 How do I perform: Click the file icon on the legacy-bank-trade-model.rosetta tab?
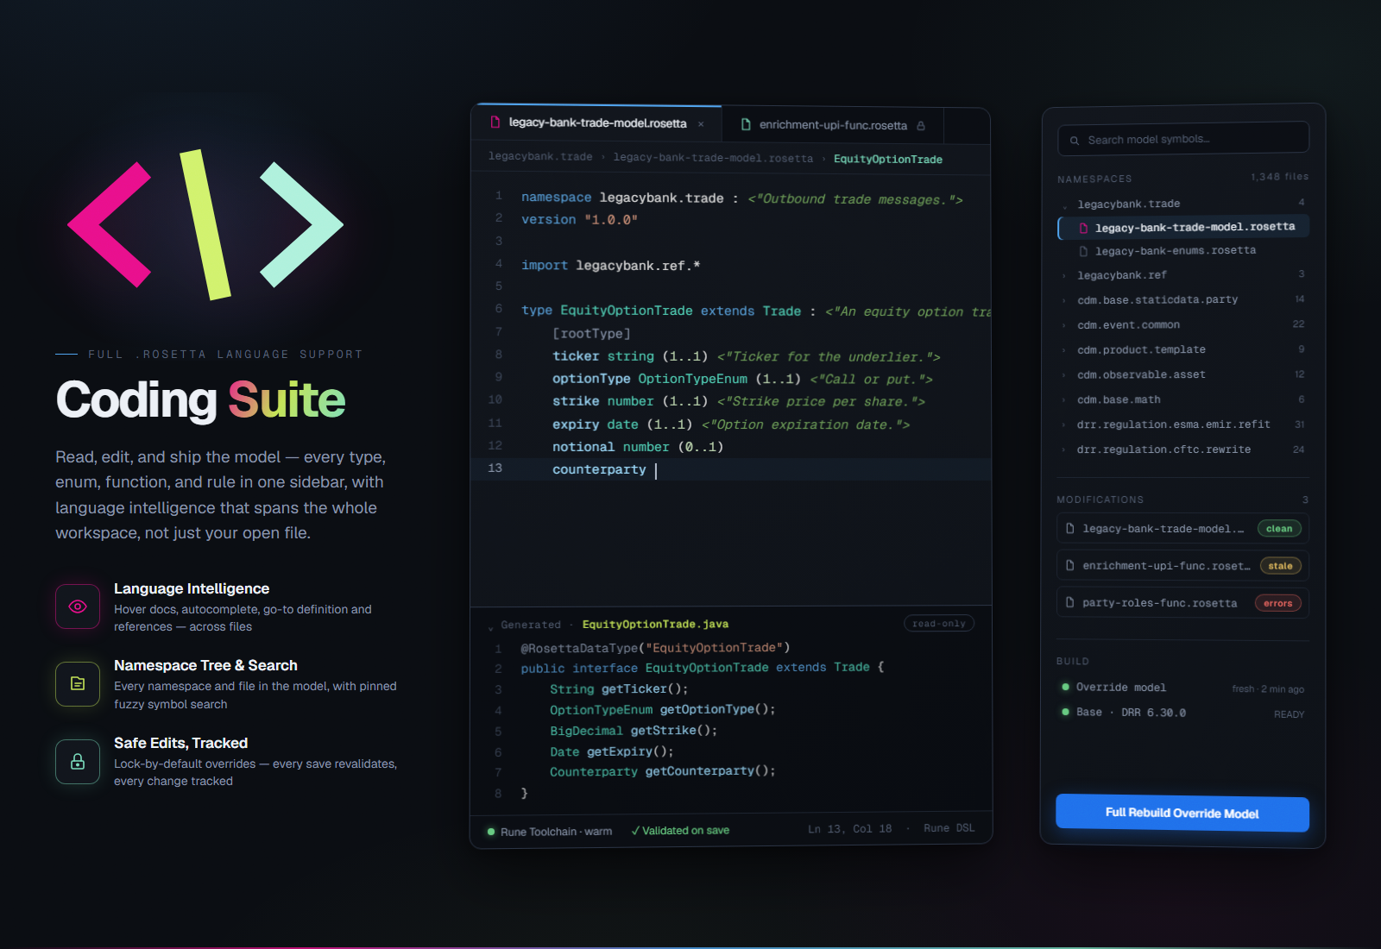click(495, 123)
